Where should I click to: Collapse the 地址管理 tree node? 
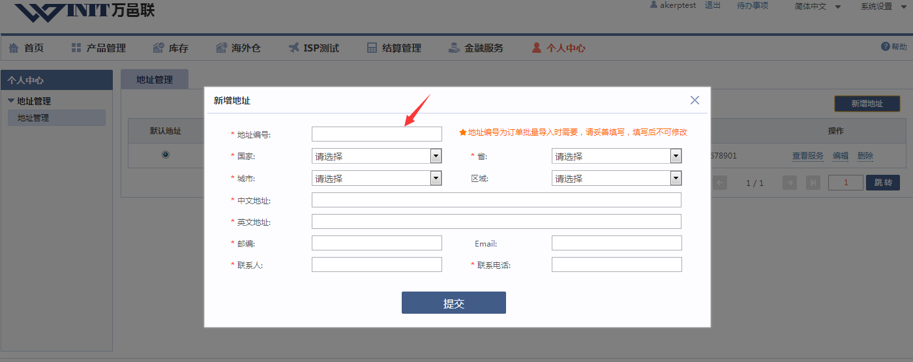tap(11, 101)
